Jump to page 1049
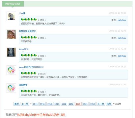Image resolution: width=135 pixels, height=118 pixels. pyautogui.click(x=71, y=104)
